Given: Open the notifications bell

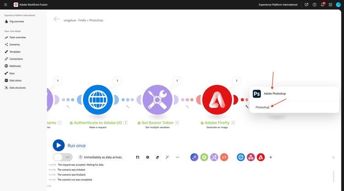Looking at the screenshot, I should pos(322,5).
